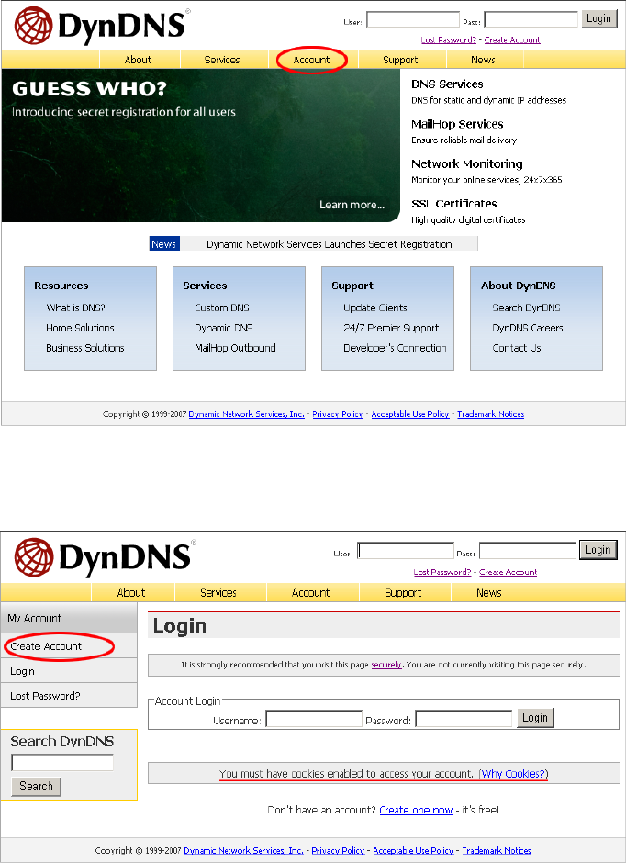Open the Services menu in bottom page navbar
The width and height of the screenshot is (626, 863).
tap(218, 593)
